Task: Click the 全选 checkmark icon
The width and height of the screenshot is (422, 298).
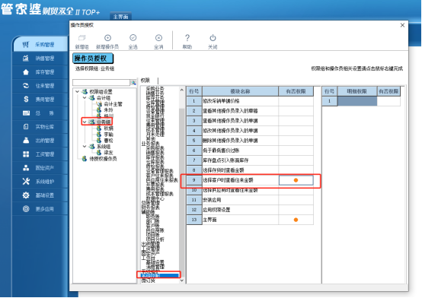Action: (x=133, y=42)
